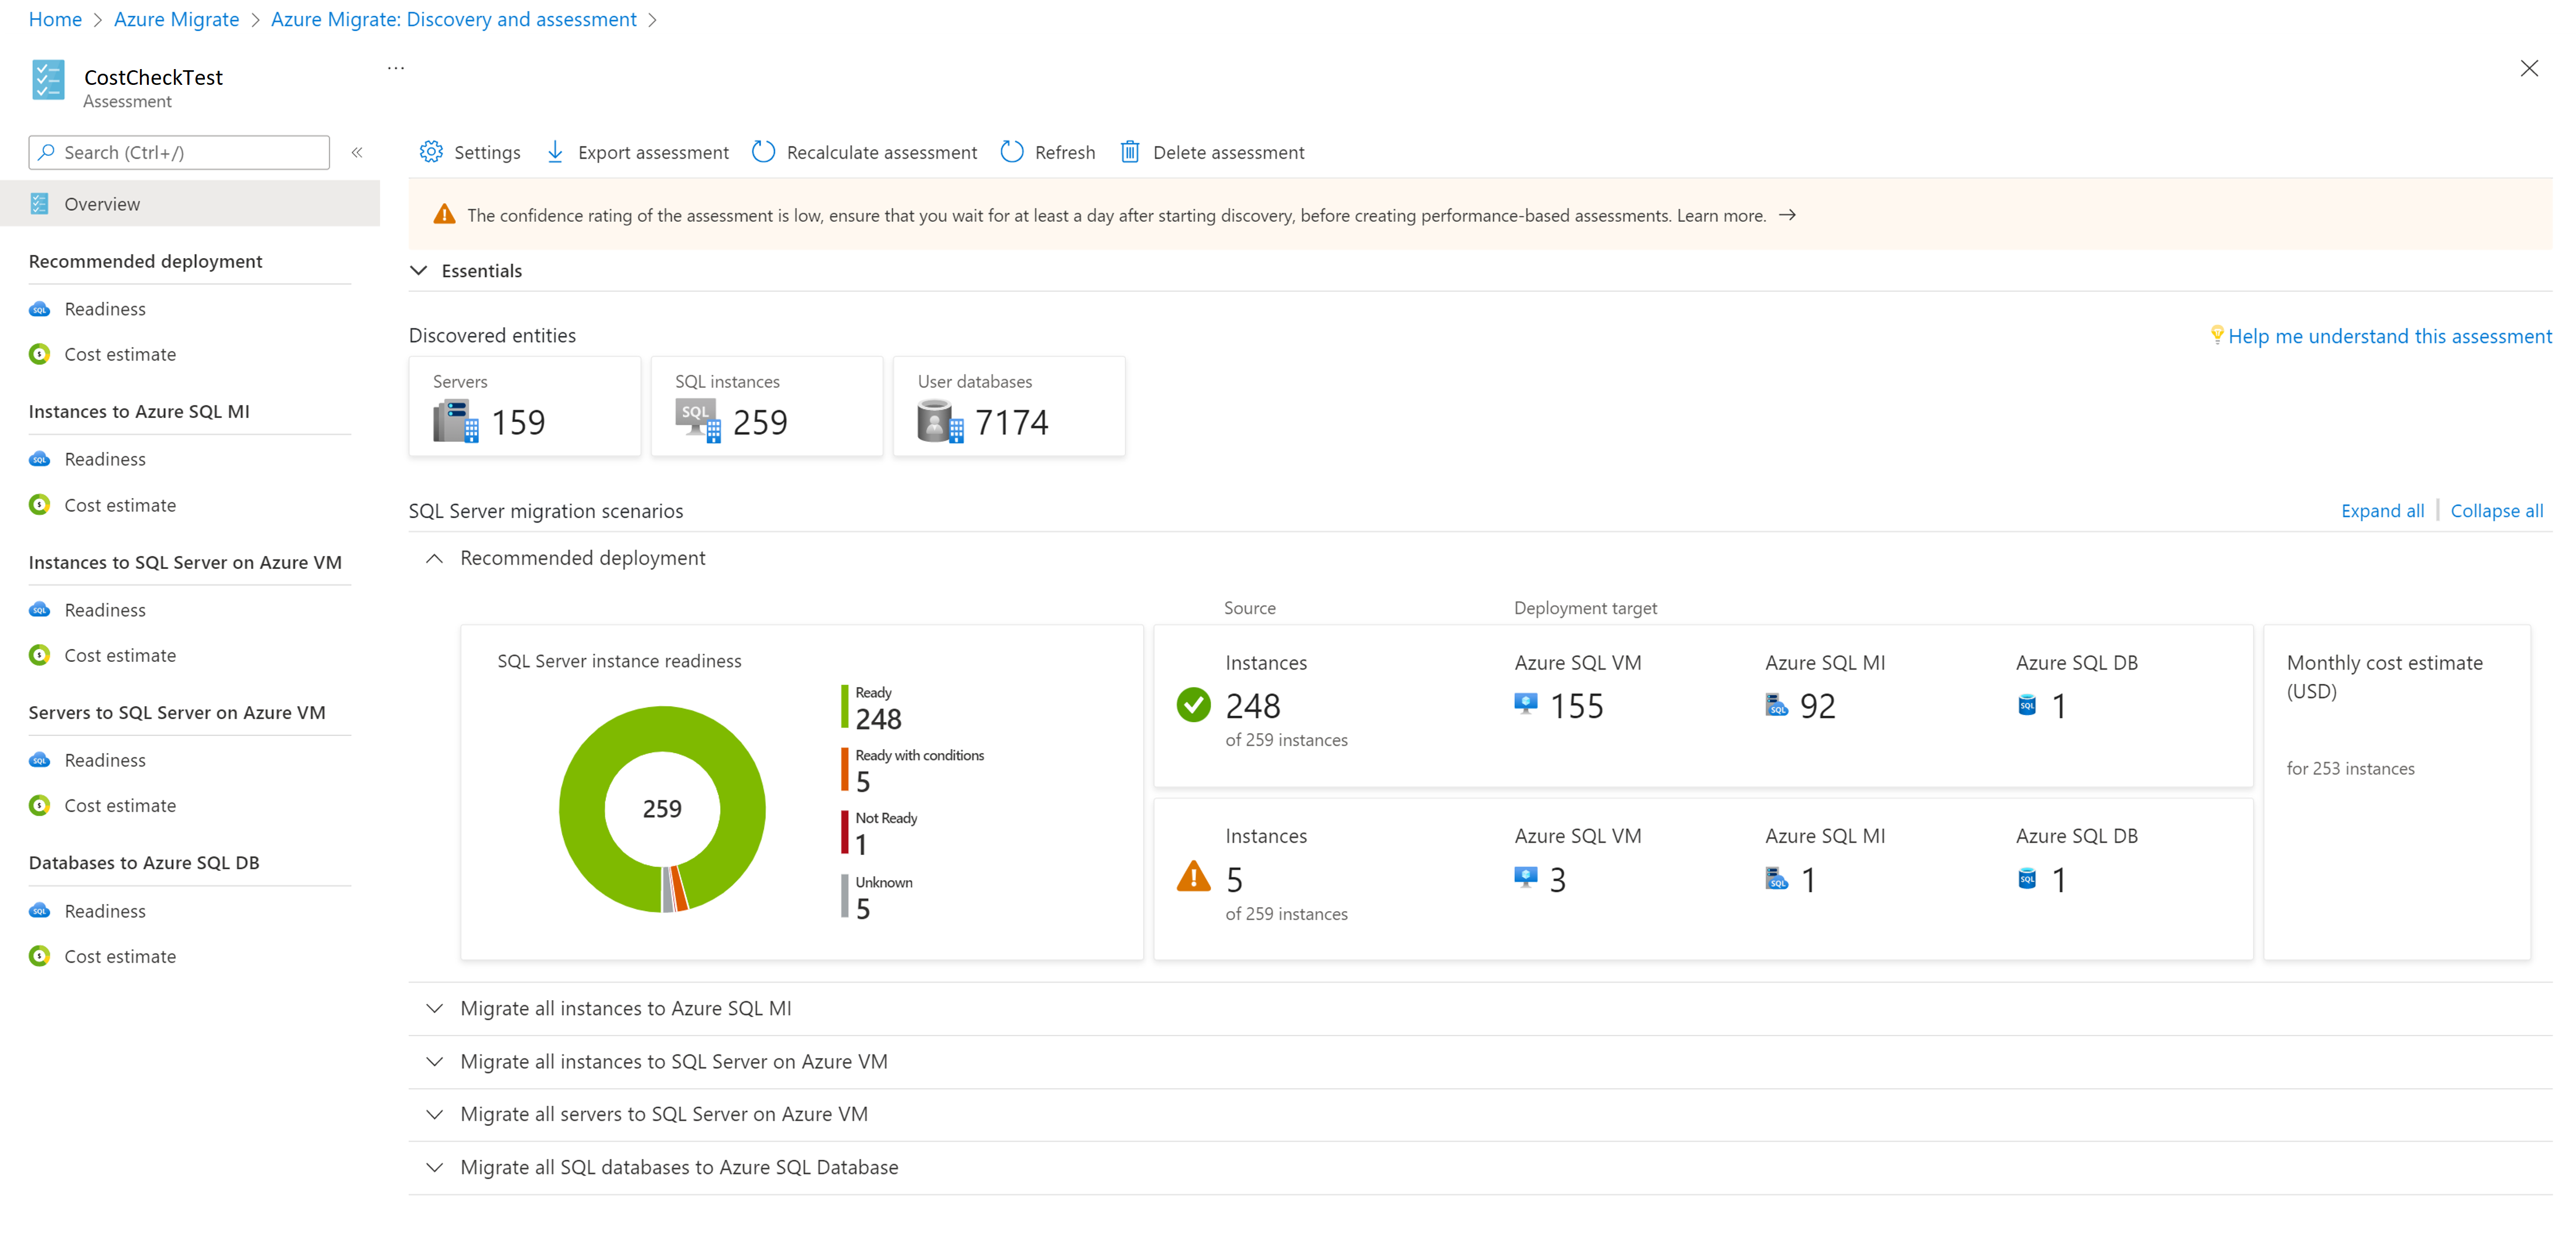Image resolution: width=2576 pixels, height=1233 pixels.
Task: Collapse the Essentials section
Action: [x=419, y=271]
